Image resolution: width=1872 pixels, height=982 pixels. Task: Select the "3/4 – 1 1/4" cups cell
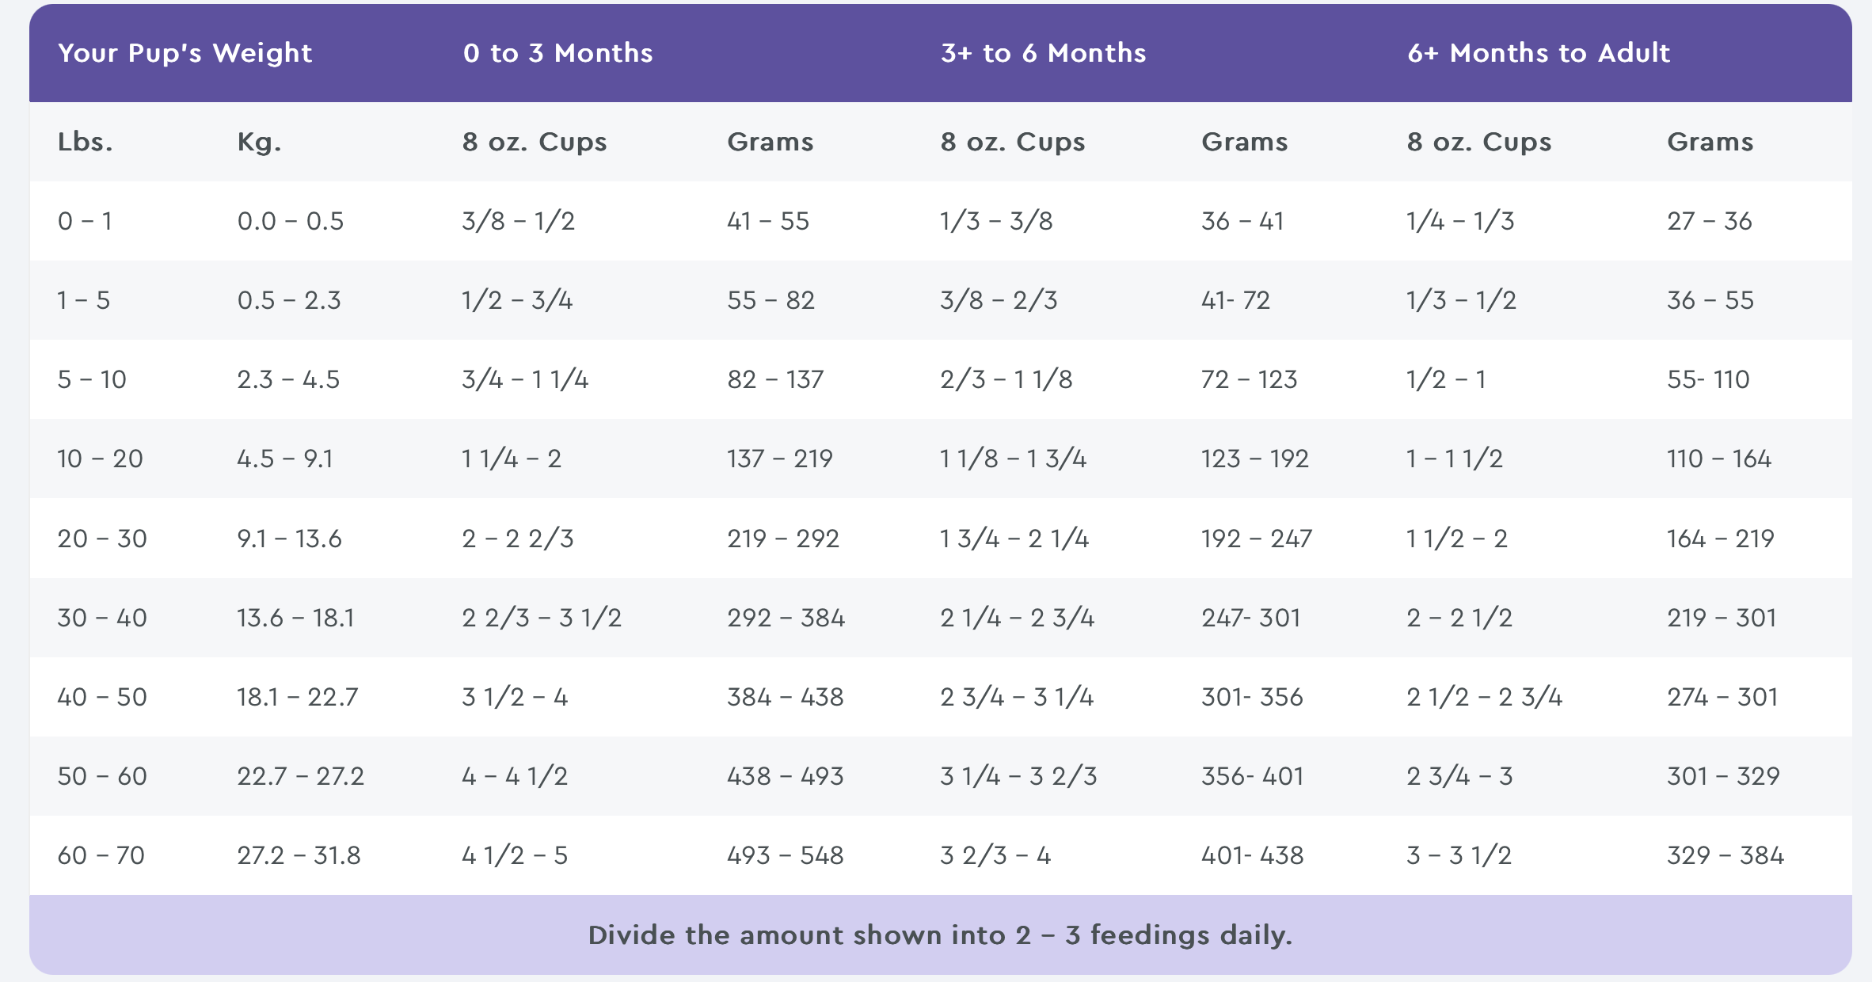(525, 379)
